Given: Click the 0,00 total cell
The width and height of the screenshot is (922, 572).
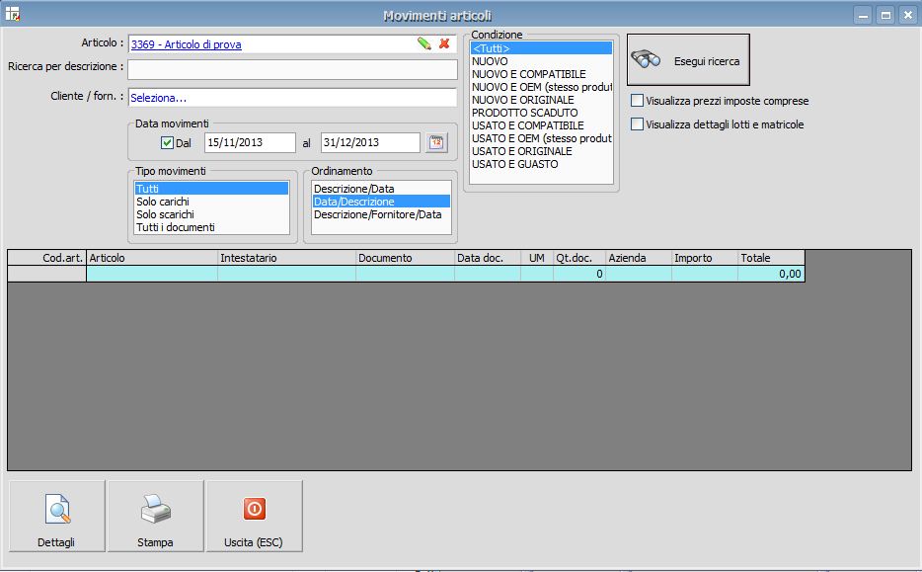Looking at the screenshot, I should click(x=771, y=274).
